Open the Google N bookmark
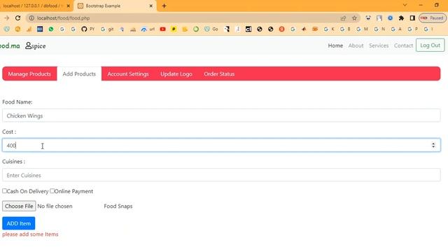 379,29
